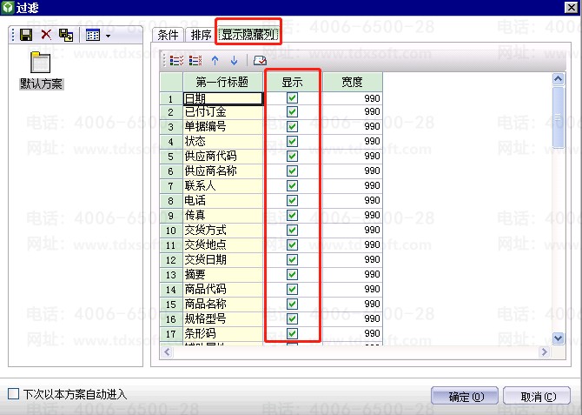
Task: Click the scroll-down arrow of the column list
Action: tap(558, 338)
